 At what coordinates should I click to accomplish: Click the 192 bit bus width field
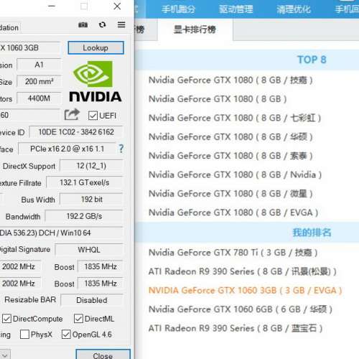point(91,200)
